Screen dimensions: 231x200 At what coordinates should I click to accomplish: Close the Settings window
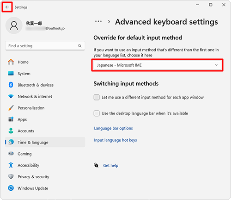pos(224,5)
